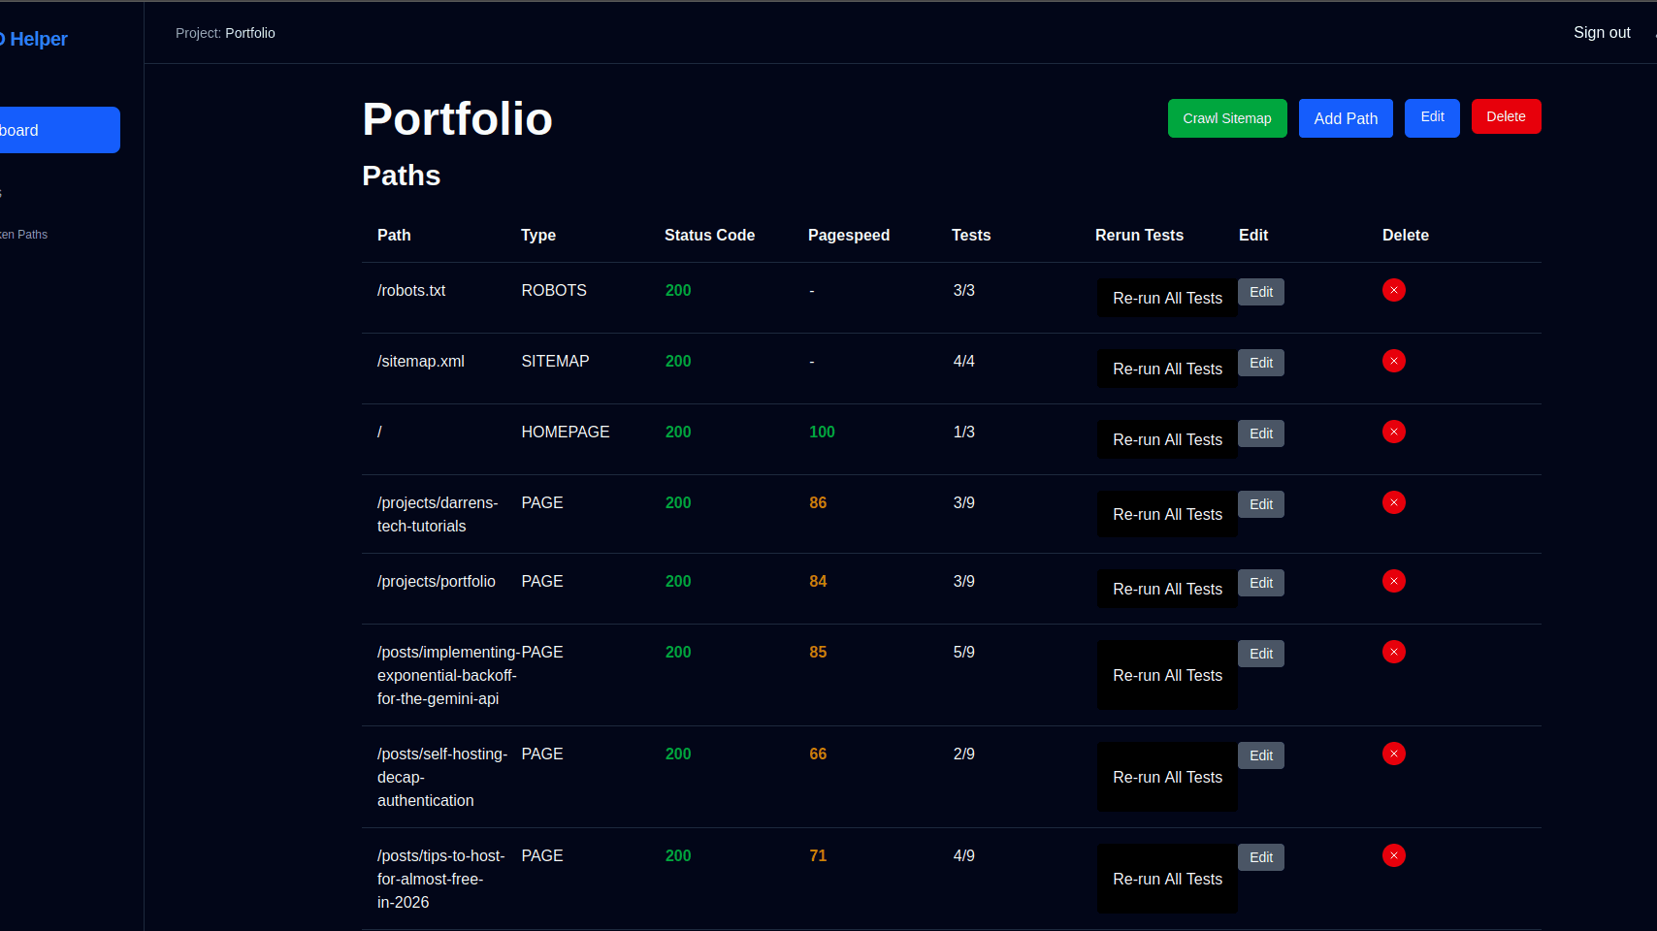This screenshot has width=1657, height=931.
Task: Edit the /projects/portfolio path row
Action: pyautogui.click(x=1260, y=583)
